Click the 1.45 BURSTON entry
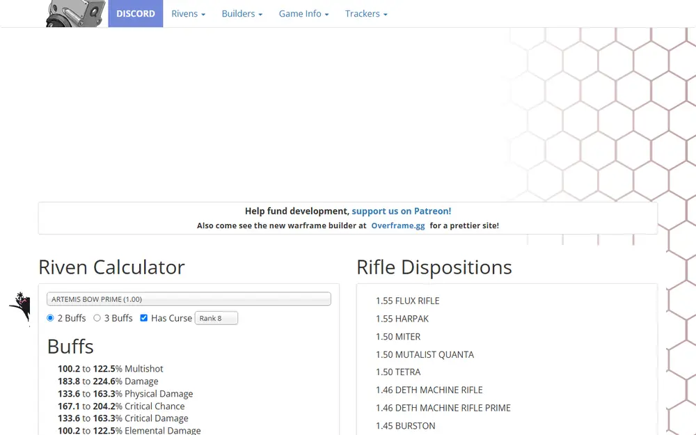Viewport: 696px width, 435px height. coord(405,426)
